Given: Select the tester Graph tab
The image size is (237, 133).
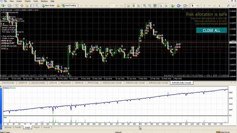Looking at the screenshot, I should click(27, 127).
